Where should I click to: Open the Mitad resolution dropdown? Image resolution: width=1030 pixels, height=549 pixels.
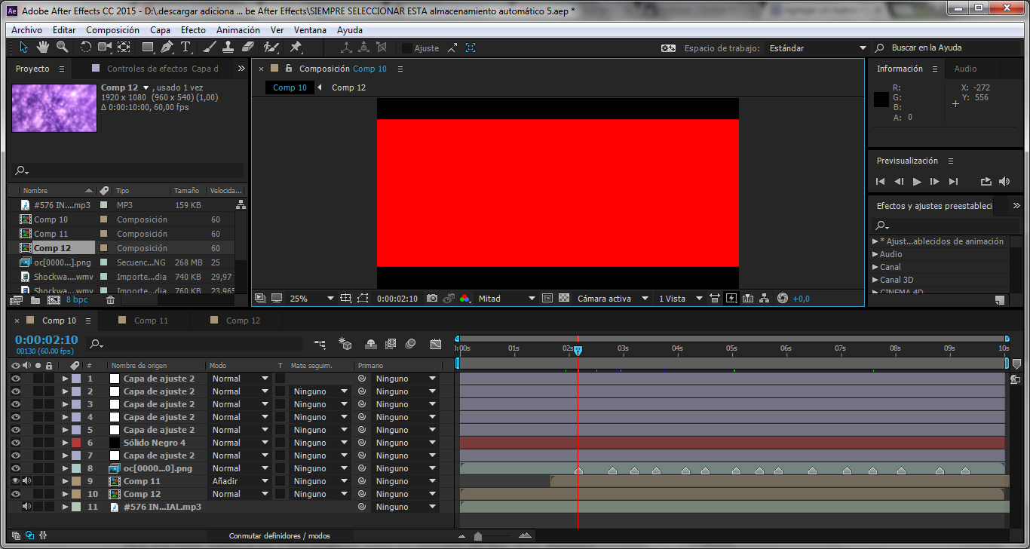[x=507, y=299]
